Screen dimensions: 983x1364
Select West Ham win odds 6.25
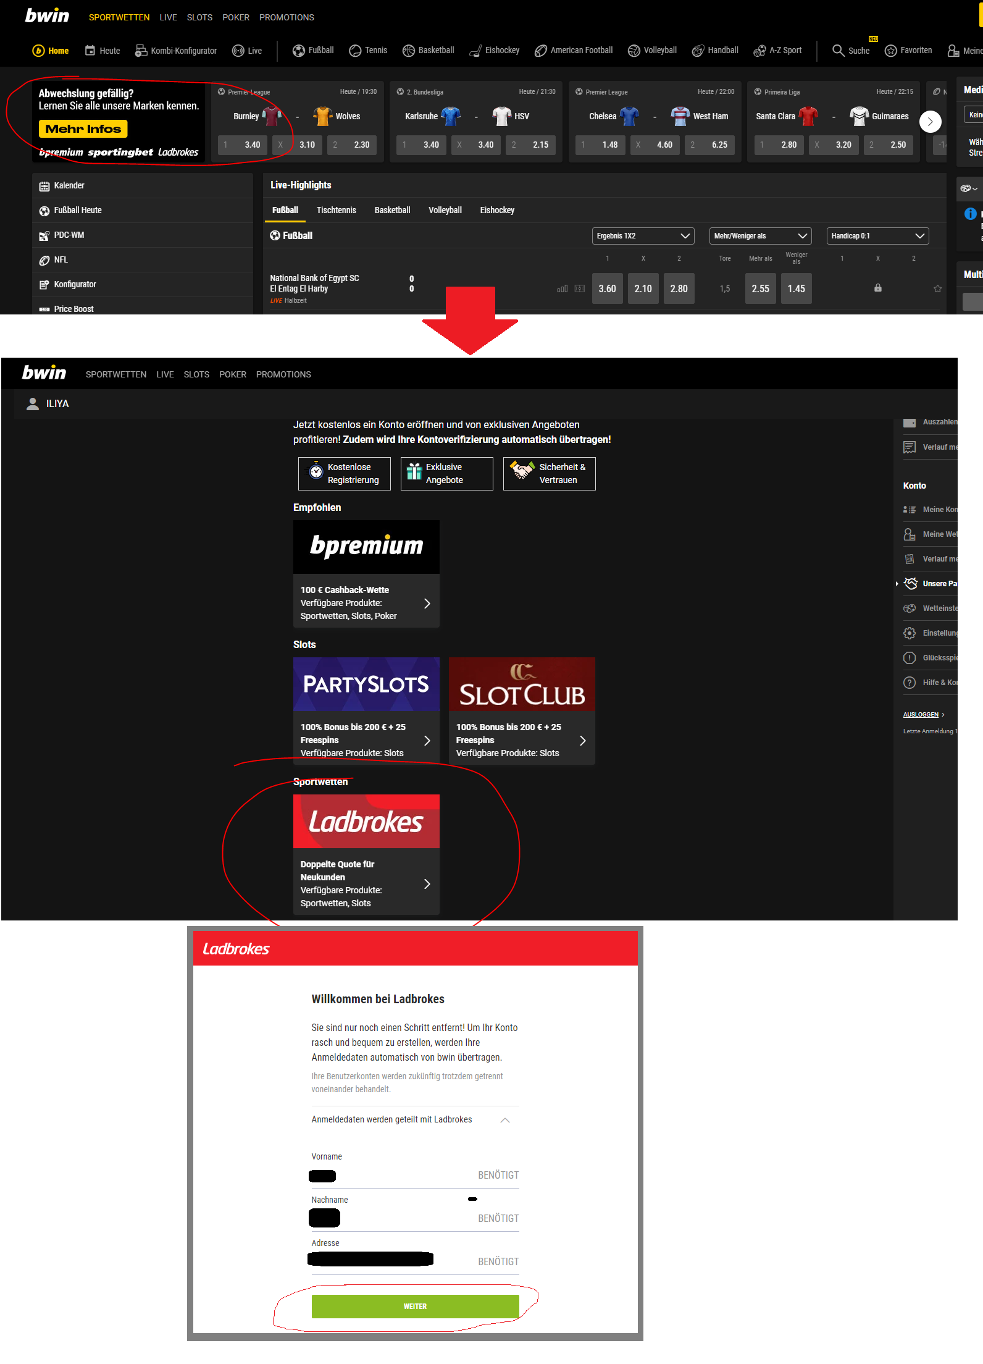click(710, 145)
